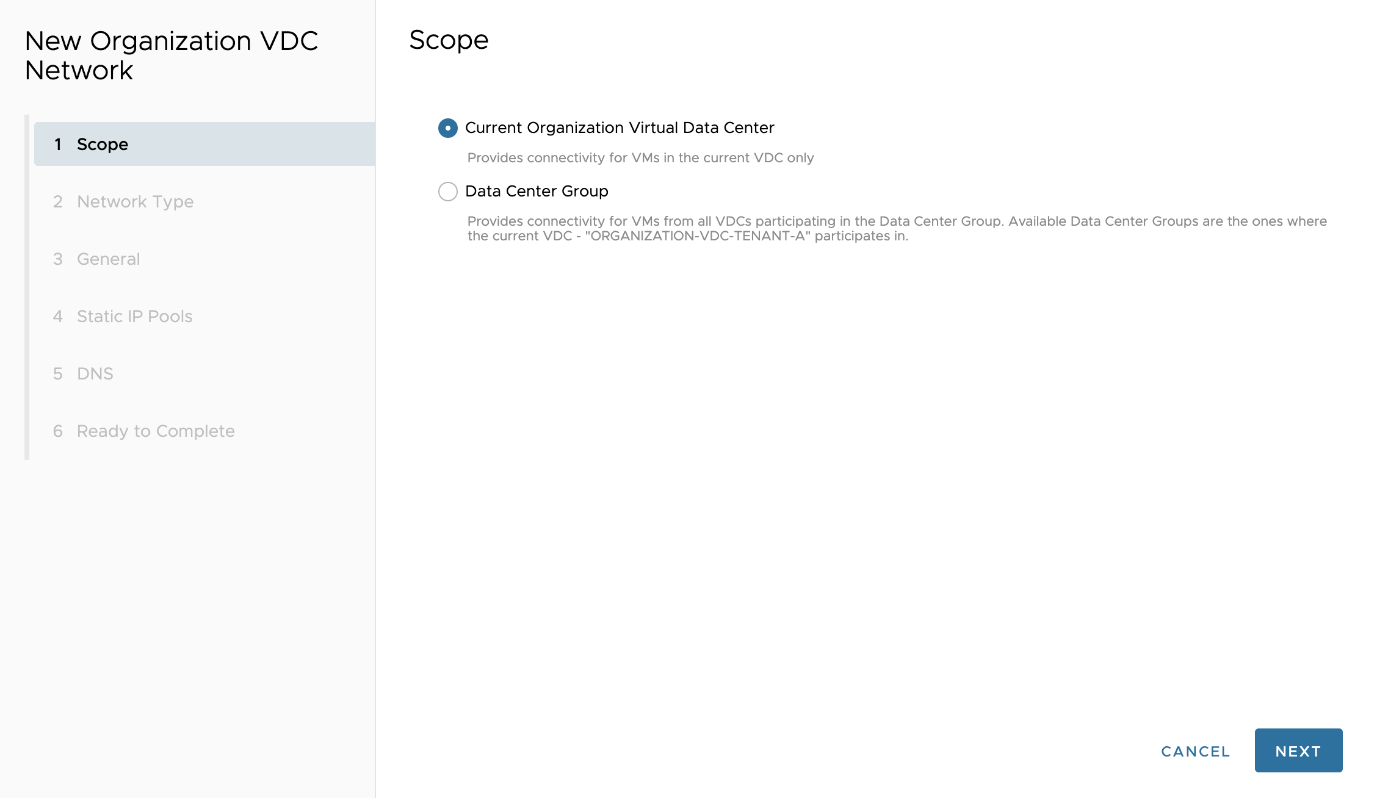1399x798 pixels.
Task: Click the "current VDC only" description text
Action: pyautogui.click(x=640, y=158)
